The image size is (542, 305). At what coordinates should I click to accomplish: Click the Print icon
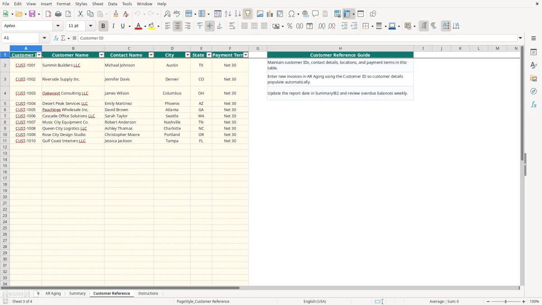click(58, 14)
